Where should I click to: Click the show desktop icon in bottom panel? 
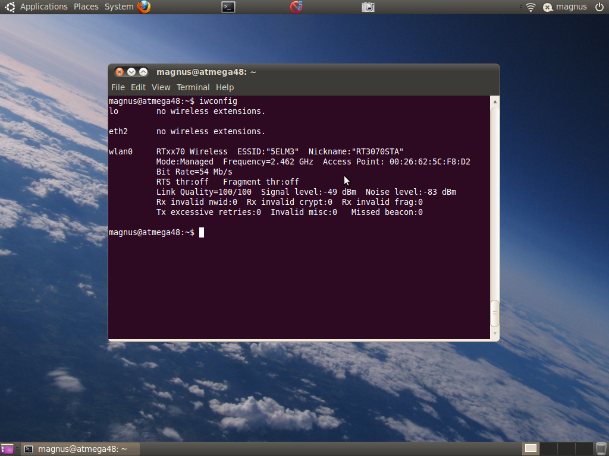(x=7, y=449)
